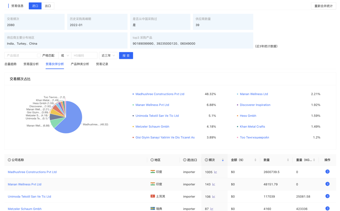Expand the 近三年 time range dropdown
This screenshot has height=211, width=340.
108,55
